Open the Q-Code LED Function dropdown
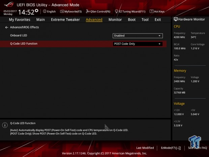The width and height of the screenshot is (209, 157). tap(138, 44)
